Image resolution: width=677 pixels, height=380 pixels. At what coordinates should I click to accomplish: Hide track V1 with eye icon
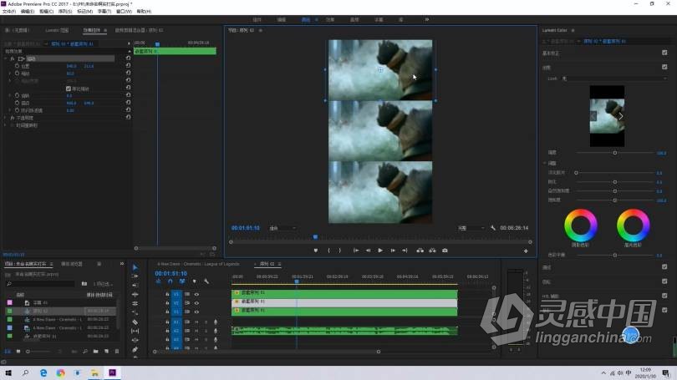196,312
